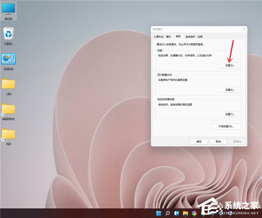Image resolution: width=262 pixels, height=218 pixels.
Task: Switch to the 硬件 tab
Action: tap(168, 37)
